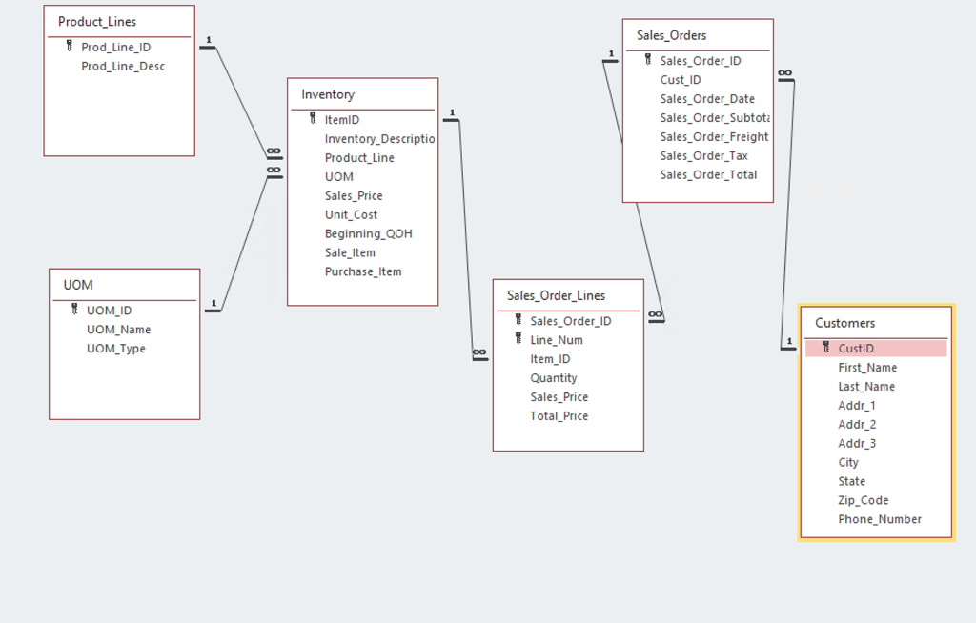976x623 pixels.
Task: Click the key icon next to Line_Num
Action: tap(518, 339)
